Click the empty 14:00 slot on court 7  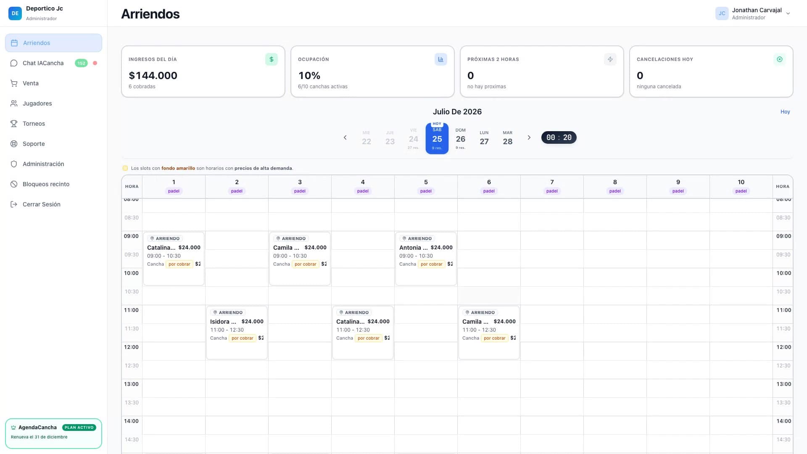pos(552,425)
